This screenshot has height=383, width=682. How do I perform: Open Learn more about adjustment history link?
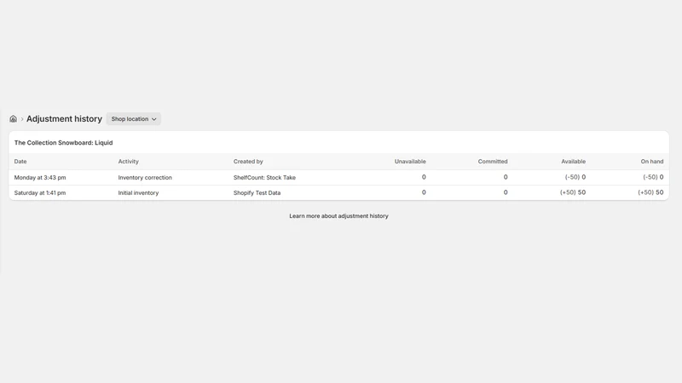[x=338, y=216]
